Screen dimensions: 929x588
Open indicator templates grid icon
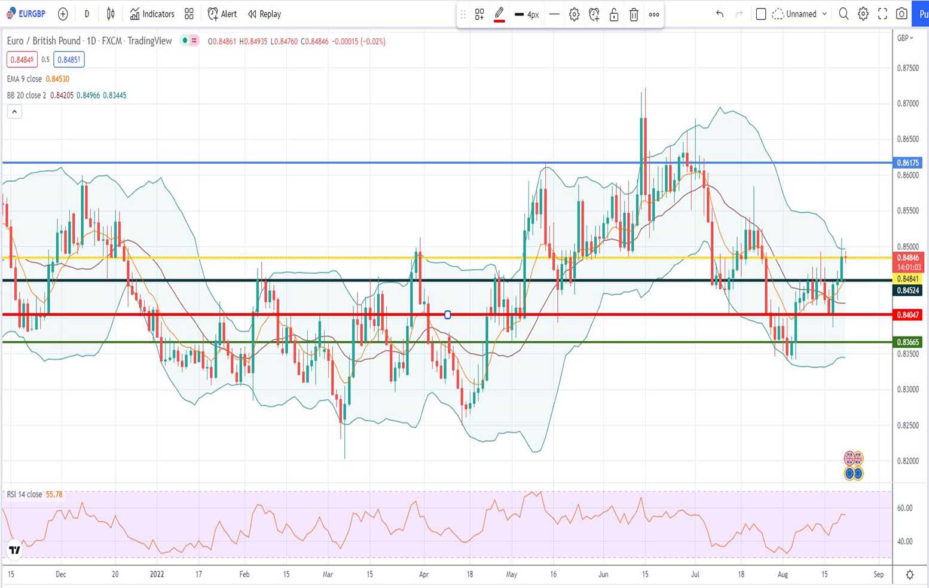[x=189, y=14]
